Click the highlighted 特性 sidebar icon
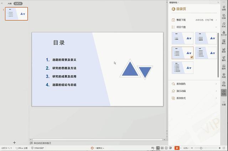 tap(224, 92)
